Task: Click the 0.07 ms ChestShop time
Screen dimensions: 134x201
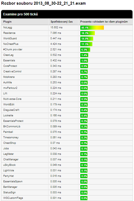Action: (55, 143)
